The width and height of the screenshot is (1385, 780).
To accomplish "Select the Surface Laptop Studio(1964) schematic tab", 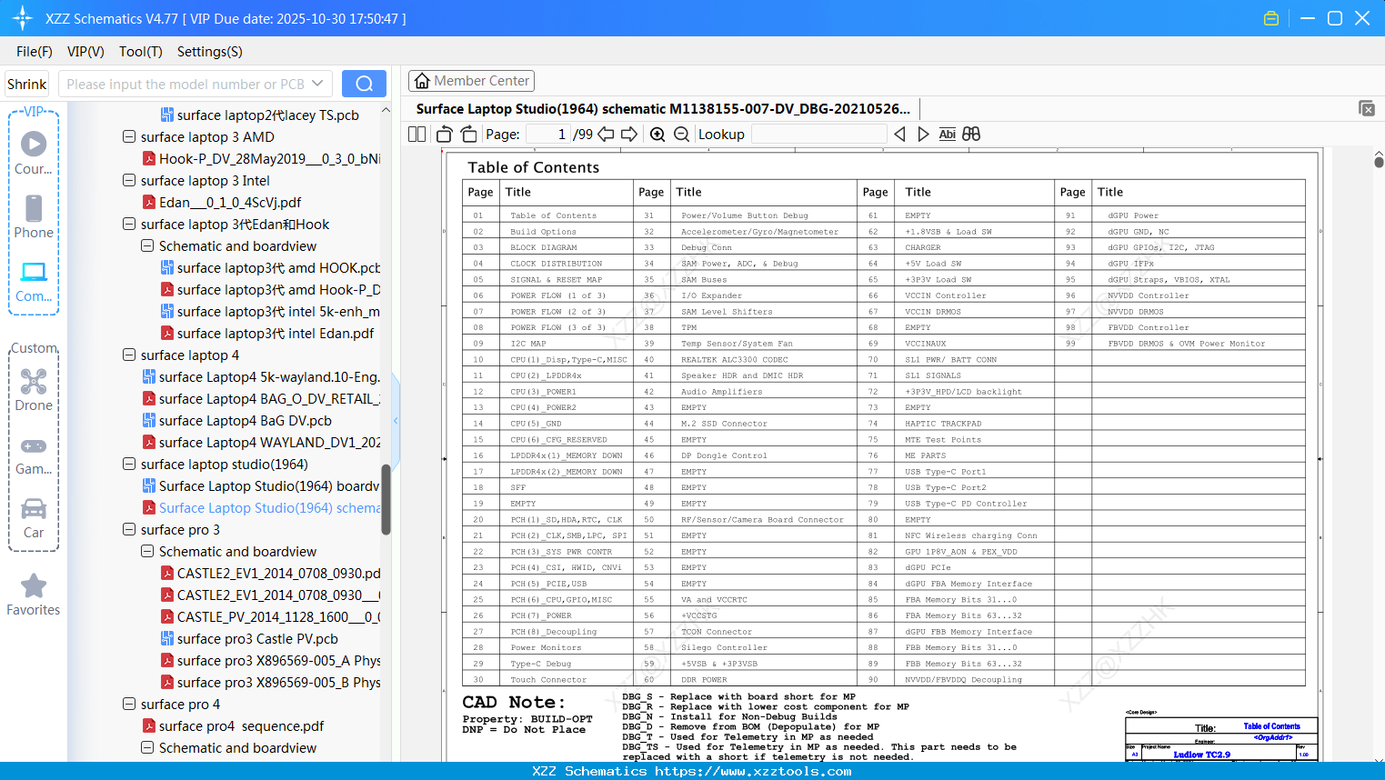I will point(663,108).
